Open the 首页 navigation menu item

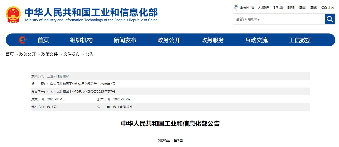pyautogui.click(x=43, y=40)
